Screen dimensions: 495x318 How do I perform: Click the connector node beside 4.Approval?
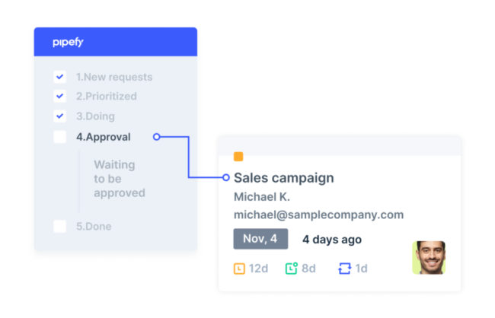pyautogui.click(x=157, y=137)
